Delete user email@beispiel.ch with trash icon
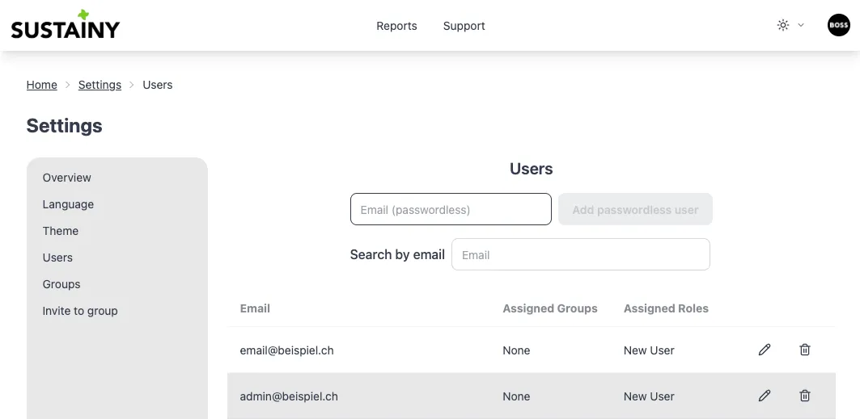 pos(805,350)
